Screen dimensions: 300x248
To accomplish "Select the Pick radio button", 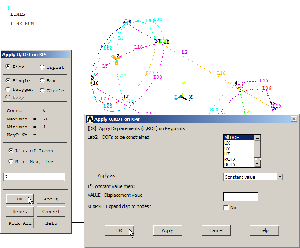I will point(8,67).
